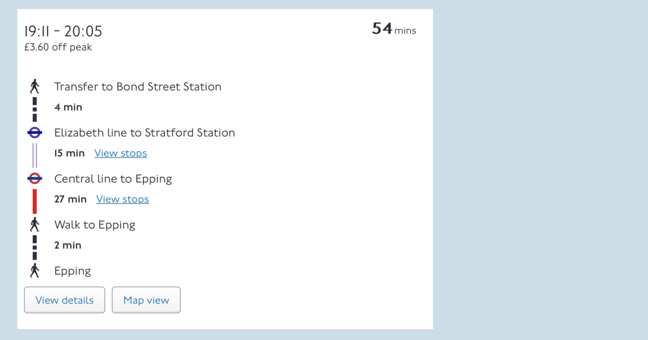Click Transfer to Bond Street Station step
This screenshot has width=648, height=340.
[x=138, y=87]
